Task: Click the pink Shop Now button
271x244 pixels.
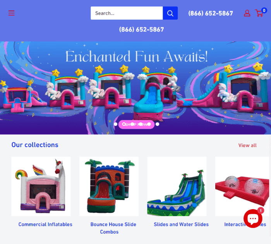Action: click(136, 124)
